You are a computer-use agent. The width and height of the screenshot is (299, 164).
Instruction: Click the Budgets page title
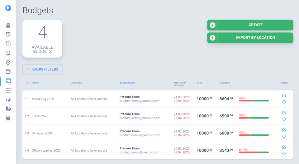pyautogui.click(x=38, y=10)
